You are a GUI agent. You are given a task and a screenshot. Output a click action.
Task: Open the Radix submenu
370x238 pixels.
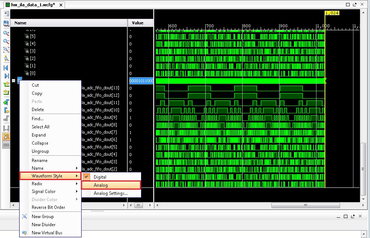tap(51, 184)
